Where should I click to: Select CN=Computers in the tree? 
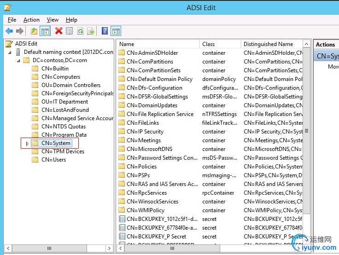click(61, 77)
